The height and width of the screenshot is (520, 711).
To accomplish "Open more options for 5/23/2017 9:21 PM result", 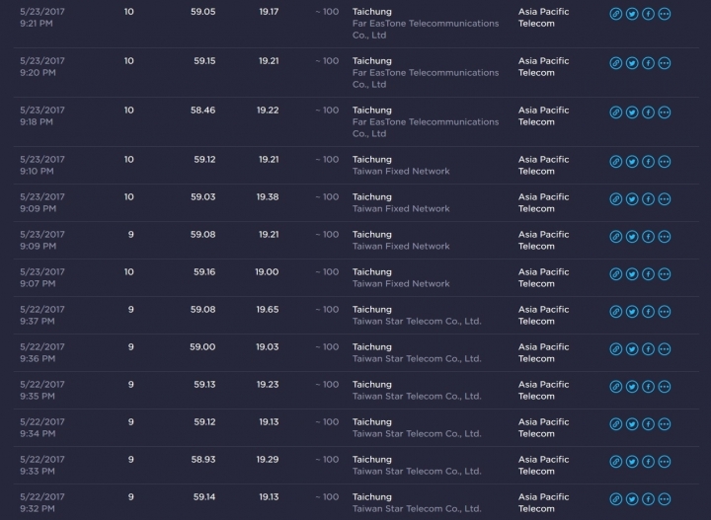I will tap(665, 14).
